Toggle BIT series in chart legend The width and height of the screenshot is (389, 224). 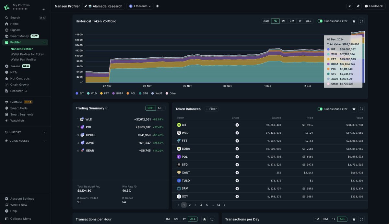tap(80, 94)
